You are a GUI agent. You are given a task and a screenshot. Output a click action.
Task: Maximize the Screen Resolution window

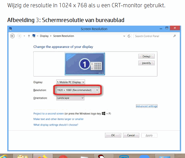(x=167, y=28)
